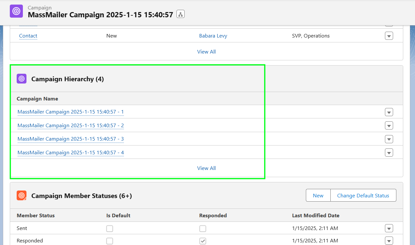Click Change Default Status button
Screen dimensions: 415x245
[x=363, y=195]
